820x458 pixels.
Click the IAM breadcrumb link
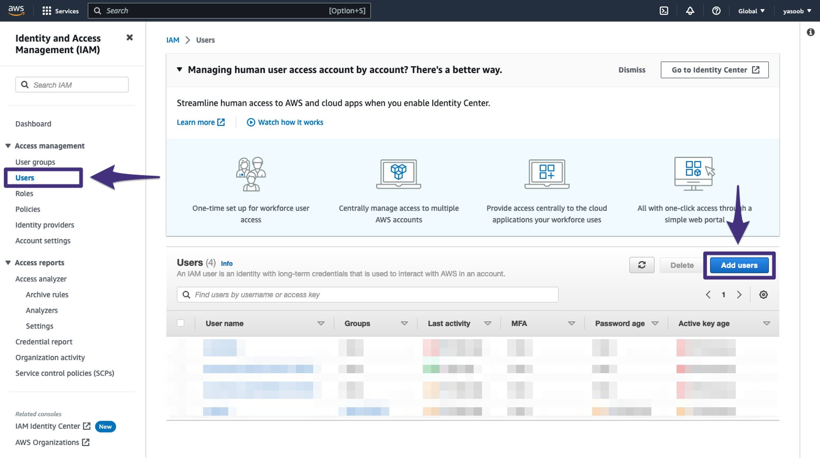173,40
